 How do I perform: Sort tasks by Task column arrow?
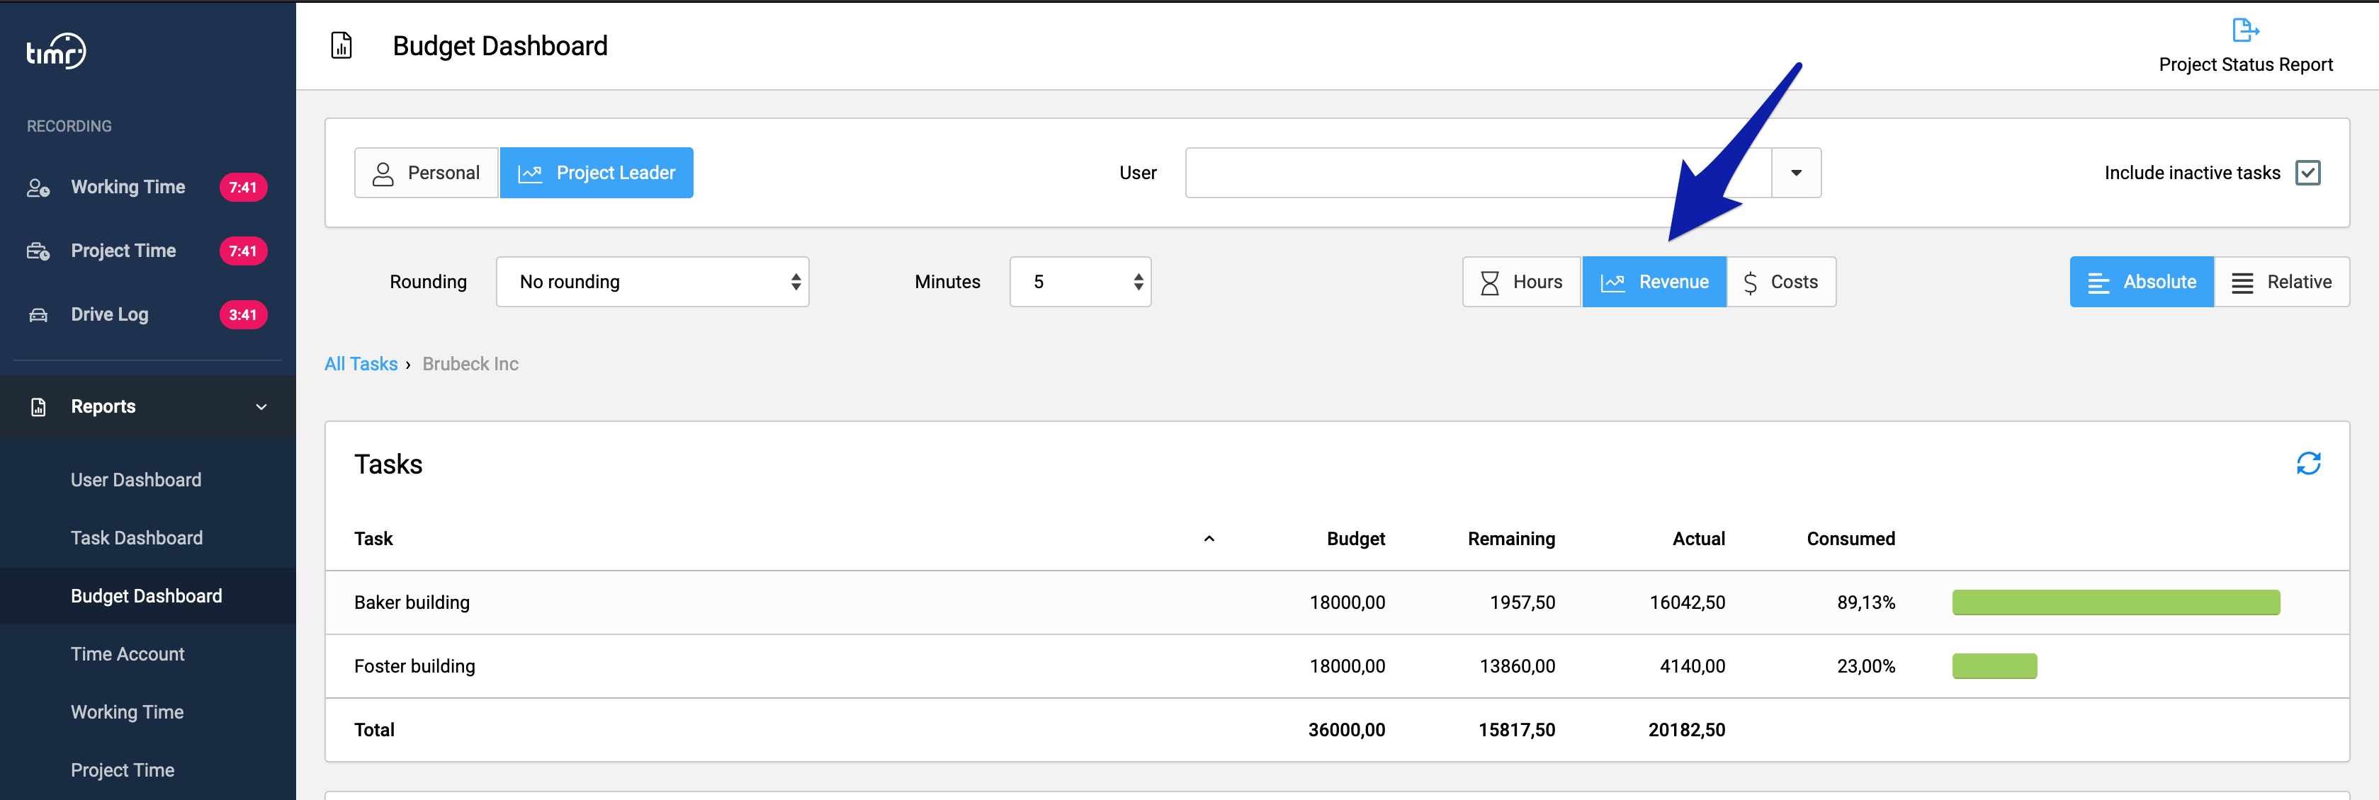1209,539
